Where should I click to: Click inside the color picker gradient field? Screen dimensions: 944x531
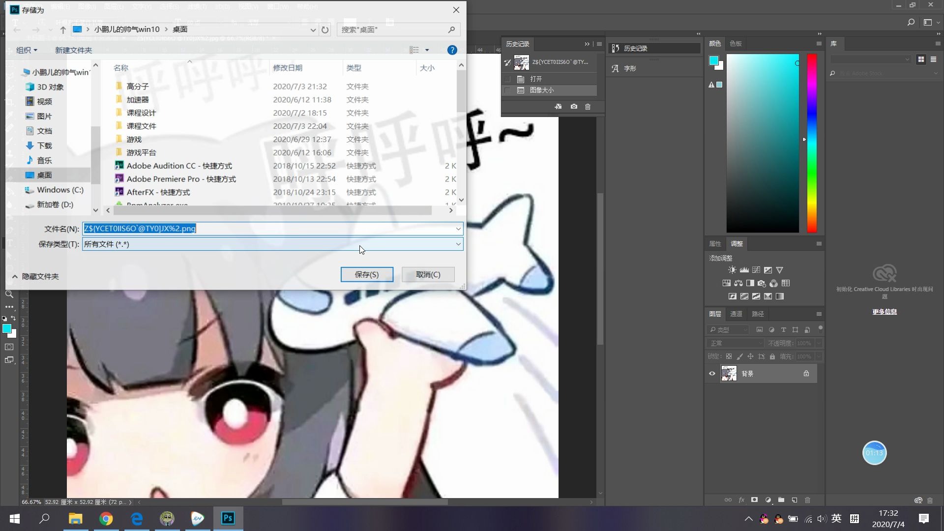(x=762, y=143)
